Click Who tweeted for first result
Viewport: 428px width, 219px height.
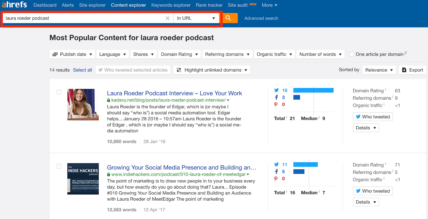tap(373, 117)
